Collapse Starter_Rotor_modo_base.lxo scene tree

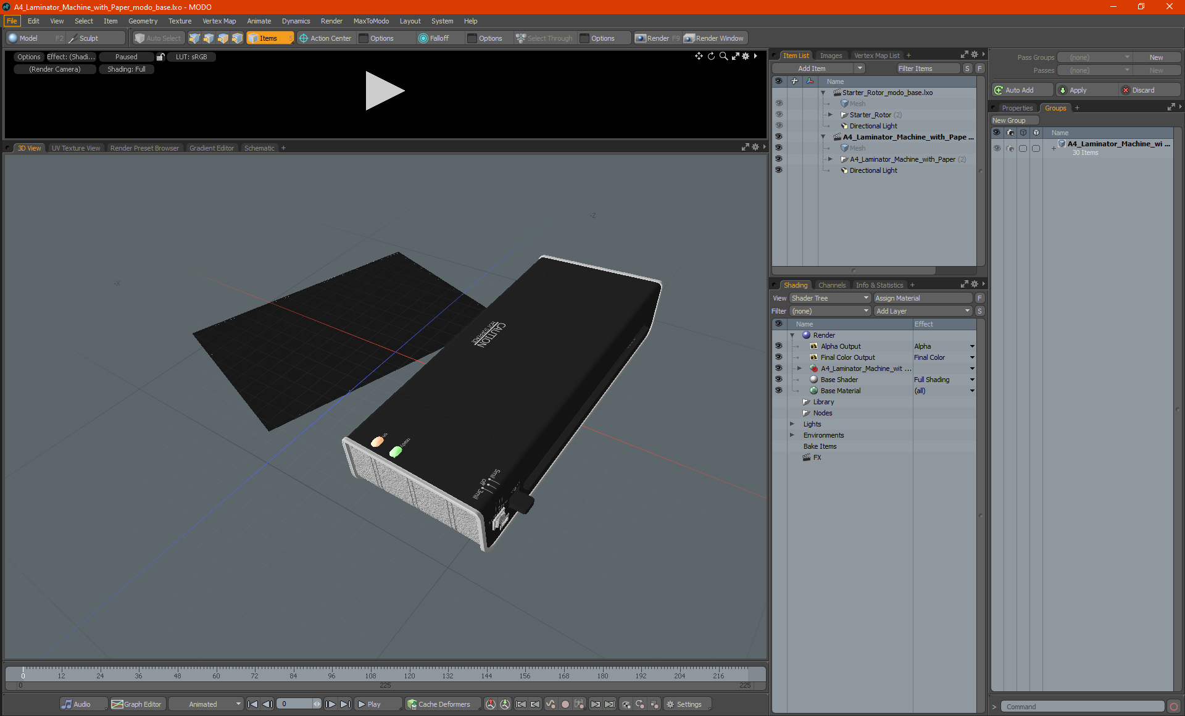(x=823, y=93)
